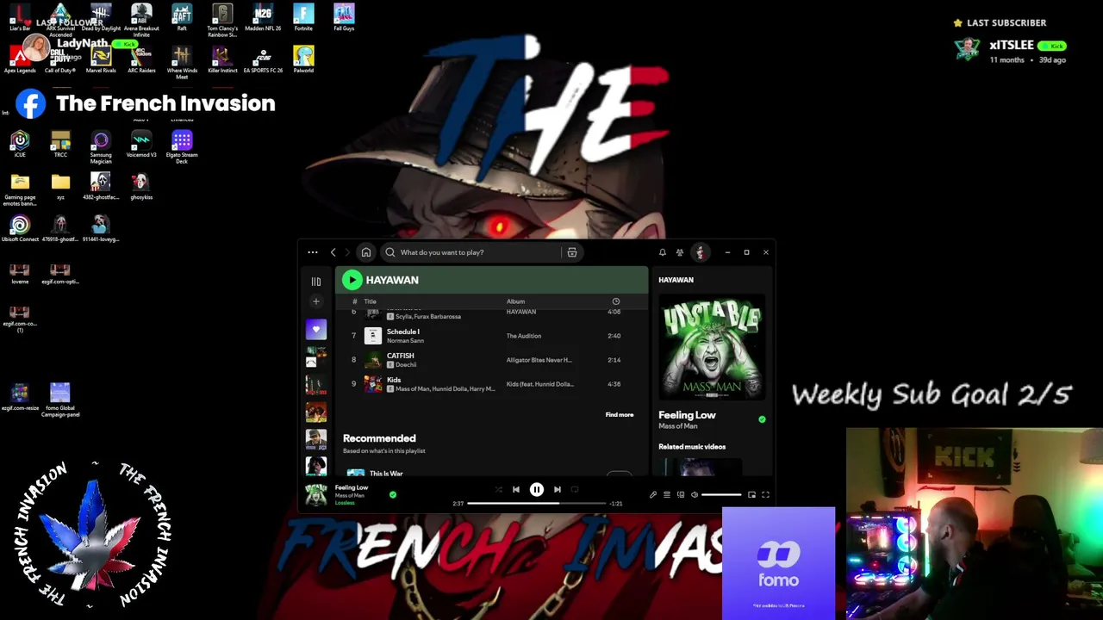Open the play queue

point(667,495)
